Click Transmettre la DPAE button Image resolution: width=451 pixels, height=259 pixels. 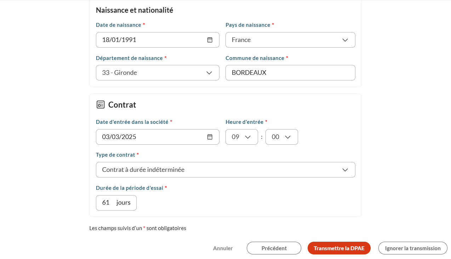339,248
